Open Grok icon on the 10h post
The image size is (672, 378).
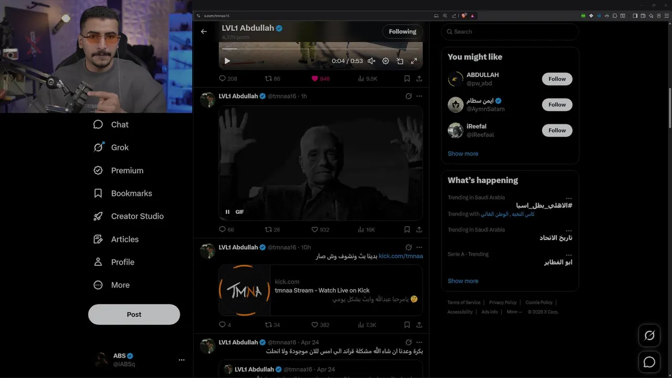pyautogui.click(x=408, y=247)
